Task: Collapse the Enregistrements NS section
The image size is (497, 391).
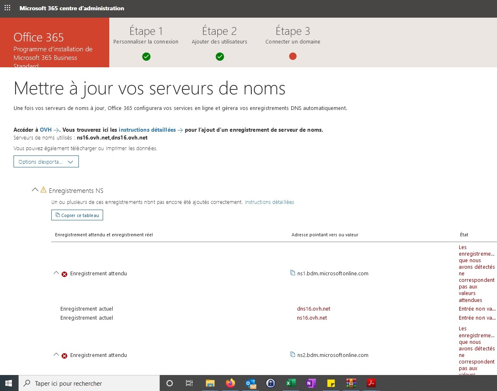Action: click(x=35, y=190)
